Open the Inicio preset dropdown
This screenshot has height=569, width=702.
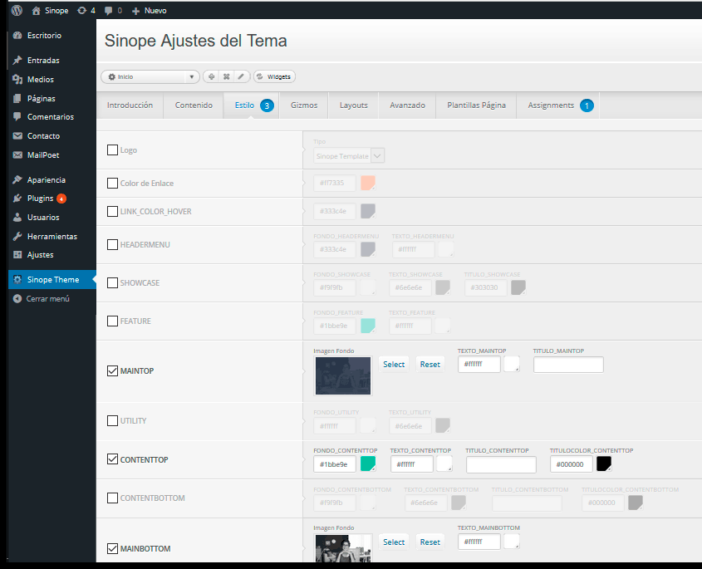[150, 76]
